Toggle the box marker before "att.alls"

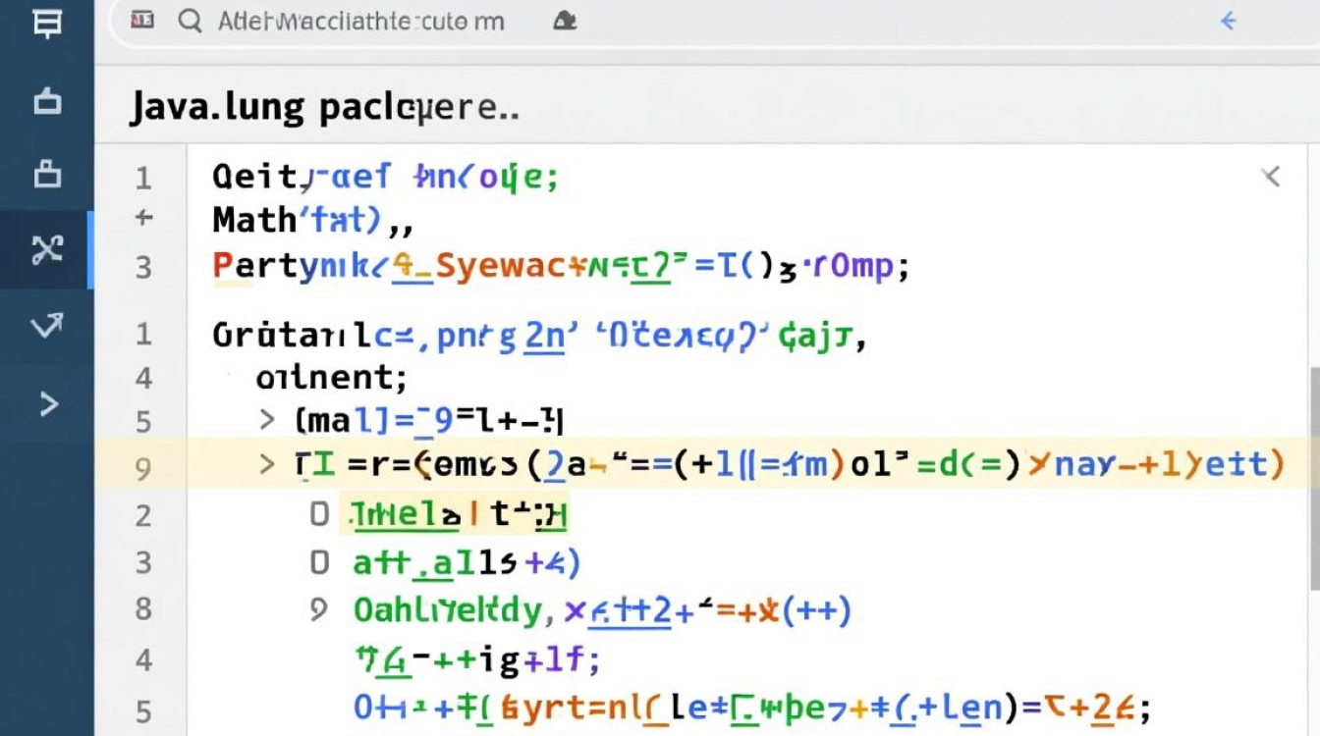click(318, 562)
